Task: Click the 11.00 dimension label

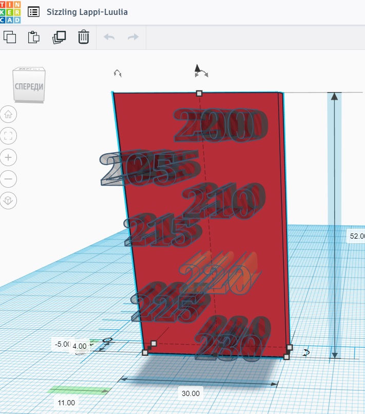Action: click(66, 403)
